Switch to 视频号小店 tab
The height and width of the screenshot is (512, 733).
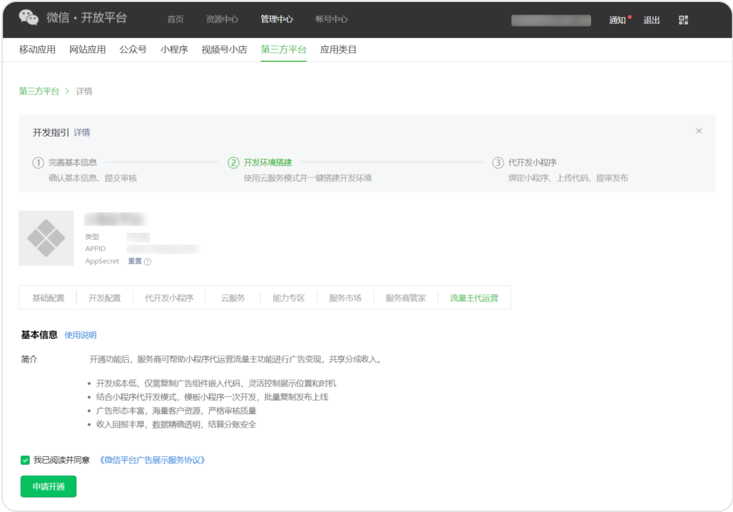225,50
